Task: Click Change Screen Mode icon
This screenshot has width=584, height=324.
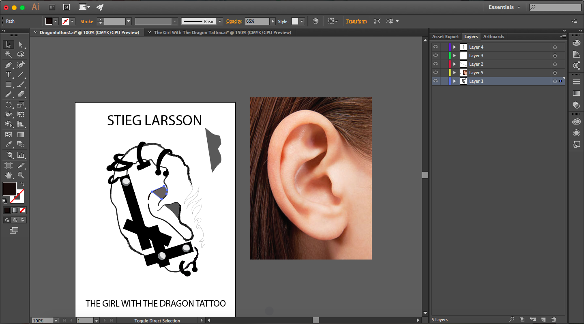Action: (x=14, y=230)
